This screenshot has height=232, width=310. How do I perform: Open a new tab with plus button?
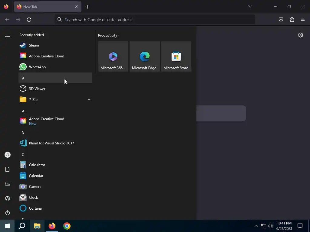(x=87, y=7)
